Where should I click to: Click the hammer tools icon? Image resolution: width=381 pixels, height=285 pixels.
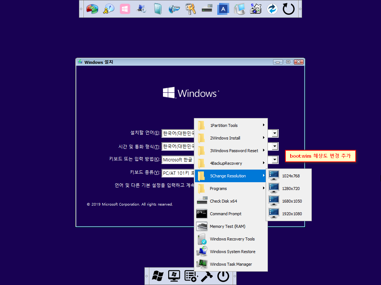(x=207, y=276)
